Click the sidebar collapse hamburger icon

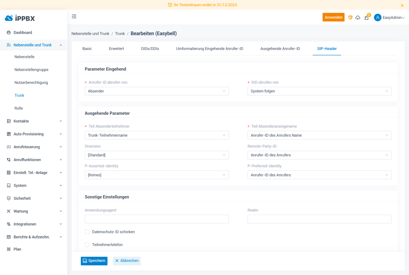tap(74, 17)
